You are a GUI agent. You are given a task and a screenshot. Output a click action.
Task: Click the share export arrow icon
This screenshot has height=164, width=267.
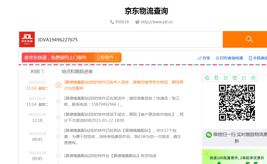244,78
